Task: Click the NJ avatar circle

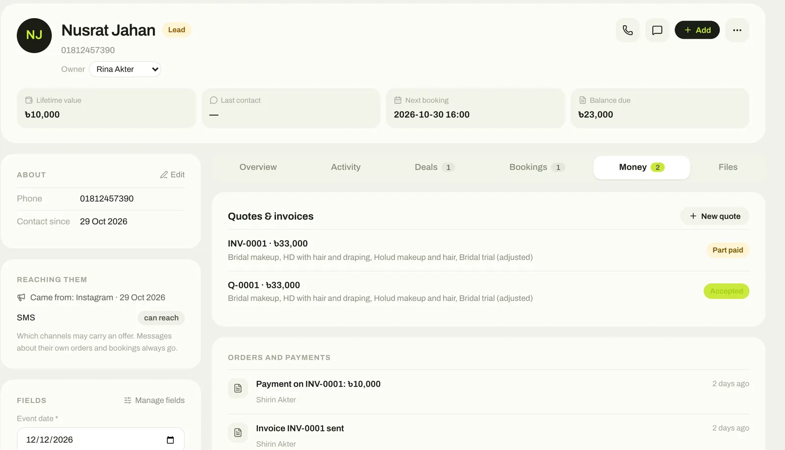Action: tap(34, 35)
